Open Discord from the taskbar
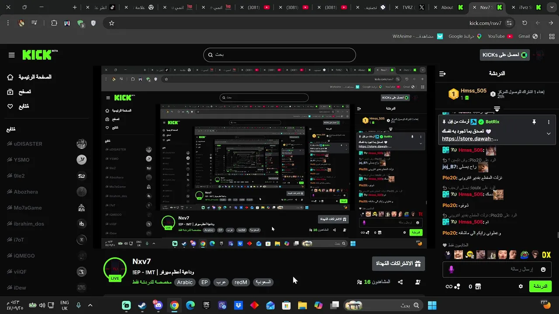 tap(158, 305)
